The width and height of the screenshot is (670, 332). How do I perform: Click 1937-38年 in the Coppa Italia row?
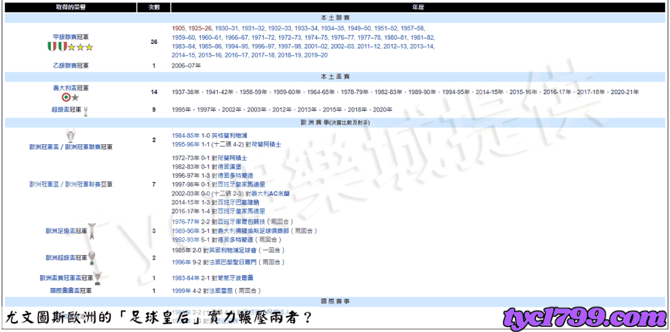[x=186, y=92]
